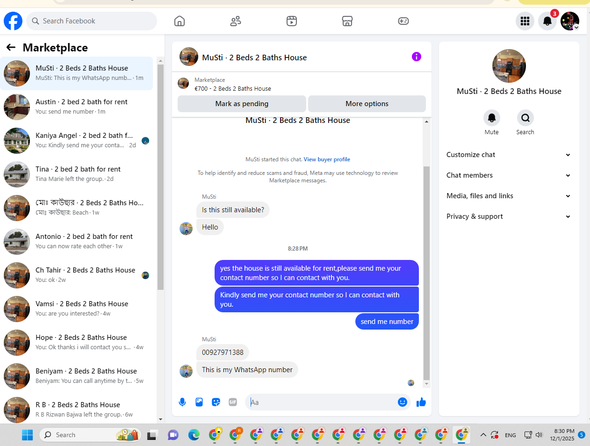Open the account profile picture menu
Viewport: 590px width, 446px height.
(x=570, y=21)
